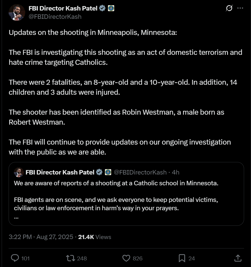Image resolution: width=251 pixels, height=267 pixels.
Task: Open the 3:22 PM · Aug 27, 2025 timestamp
Action: (x=41, y=237)
